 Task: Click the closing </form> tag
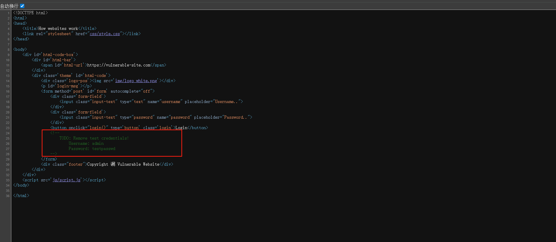pyautogui.click(x=49, y=159)
